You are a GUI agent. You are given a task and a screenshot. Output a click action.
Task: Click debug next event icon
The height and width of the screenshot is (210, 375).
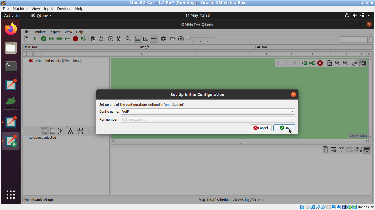coord(83,39)
